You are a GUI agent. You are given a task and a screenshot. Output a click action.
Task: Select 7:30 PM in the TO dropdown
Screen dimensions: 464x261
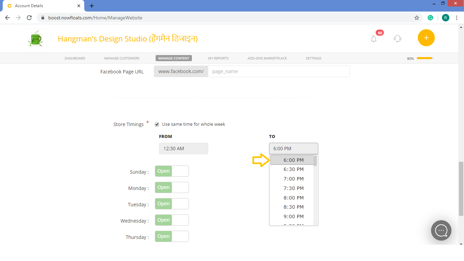point(293,188)
